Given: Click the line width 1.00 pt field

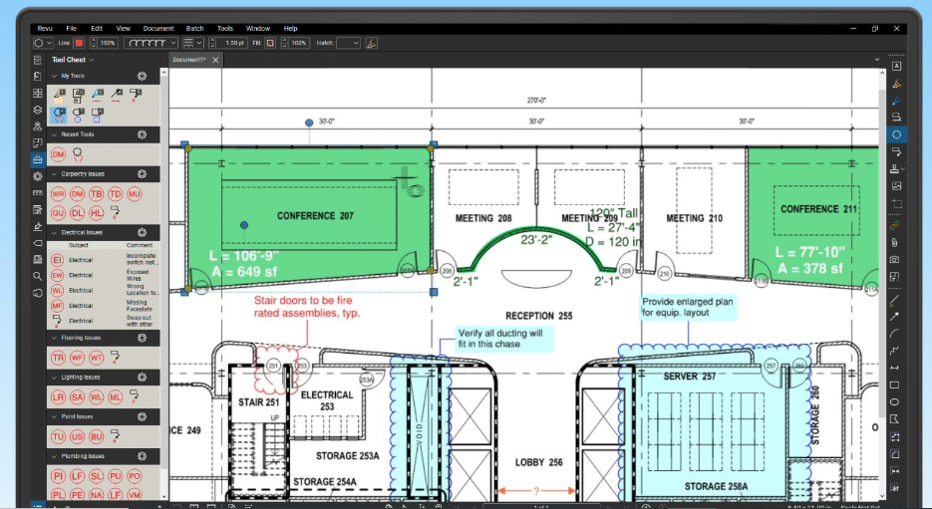Looking at the screenshot, I should [x=233, y=43].
